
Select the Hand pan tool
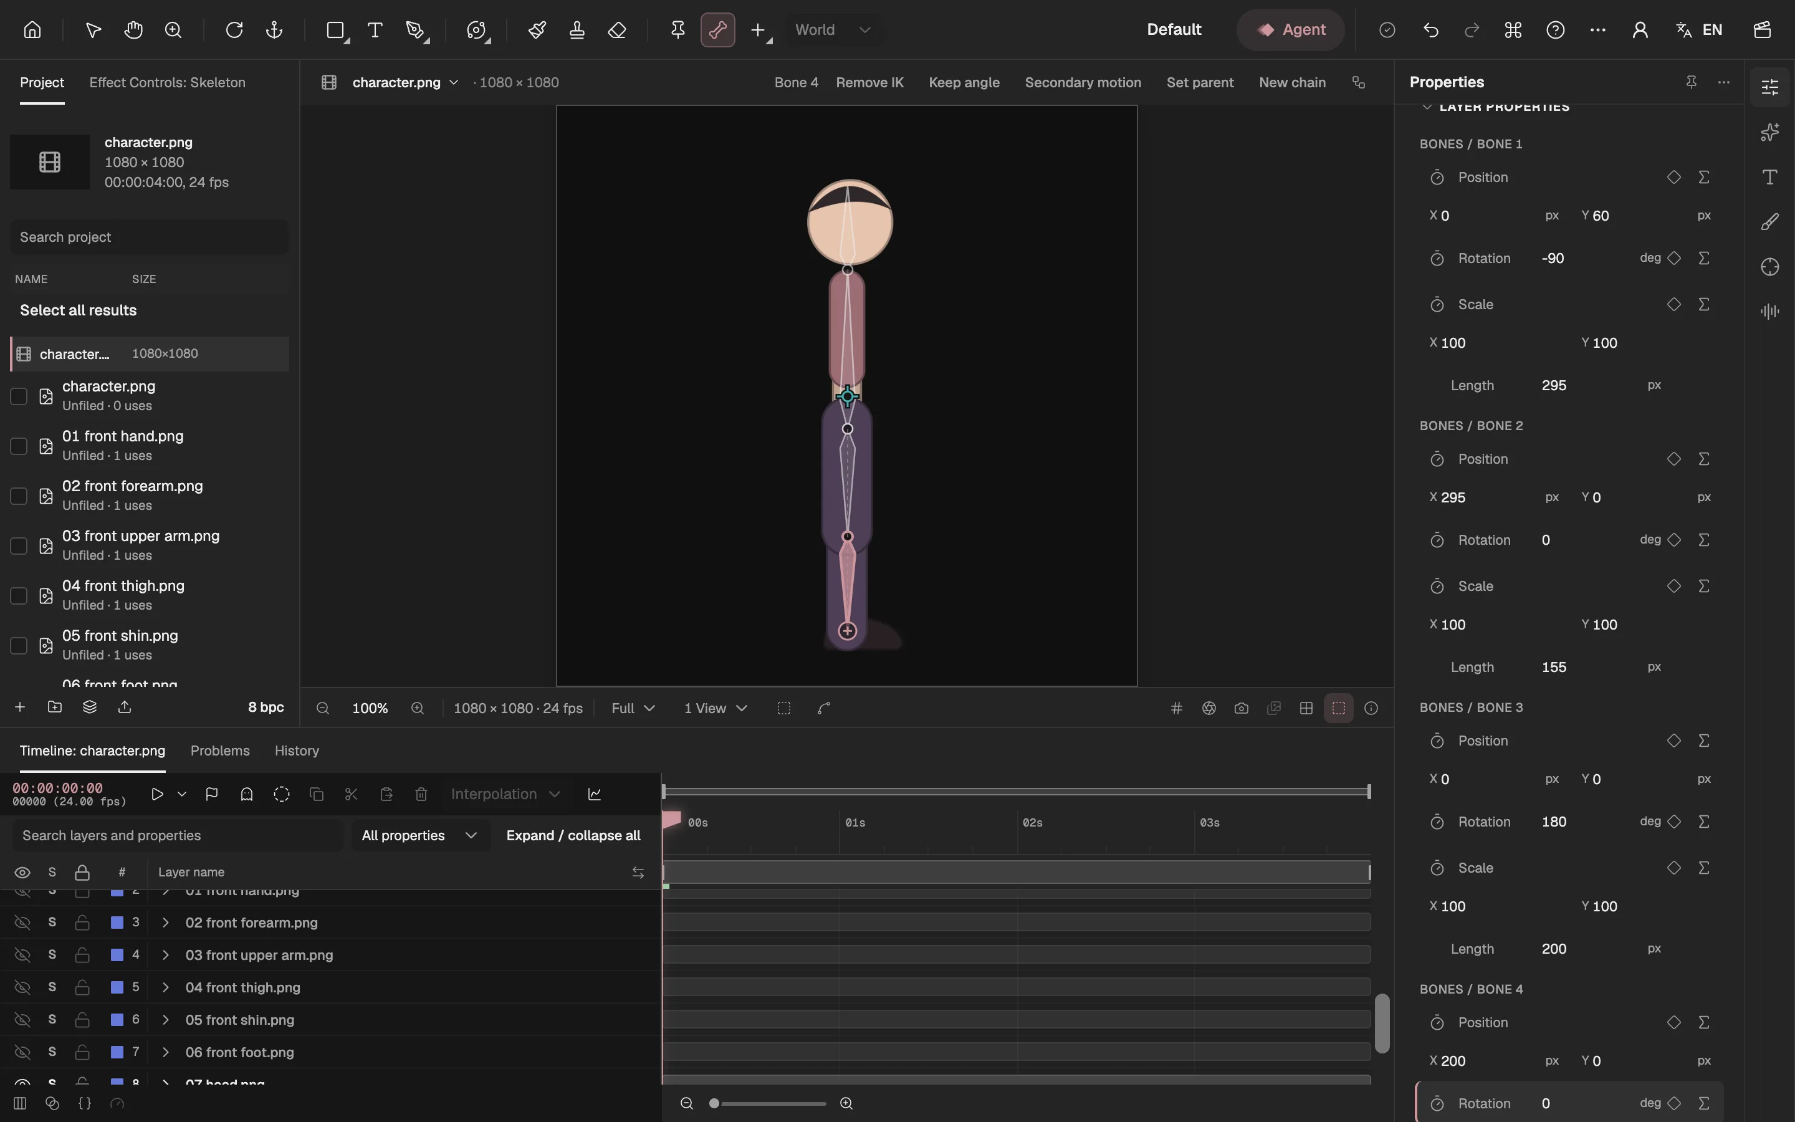tap(133, 30)
